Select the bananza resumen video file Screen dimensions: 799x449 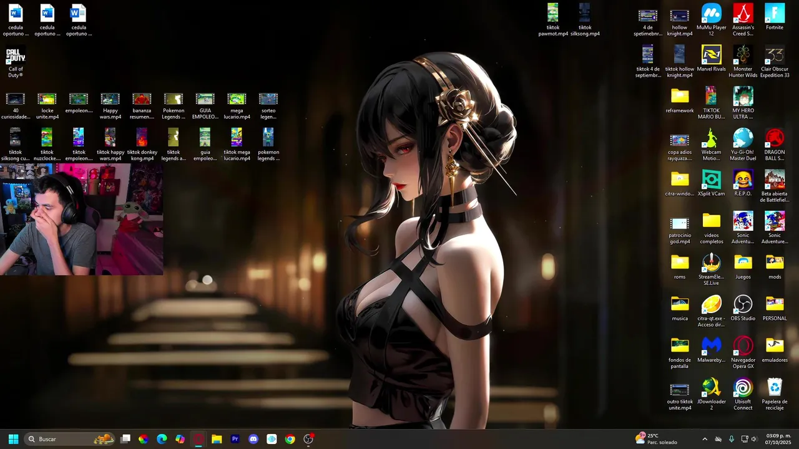click(142, 106)
